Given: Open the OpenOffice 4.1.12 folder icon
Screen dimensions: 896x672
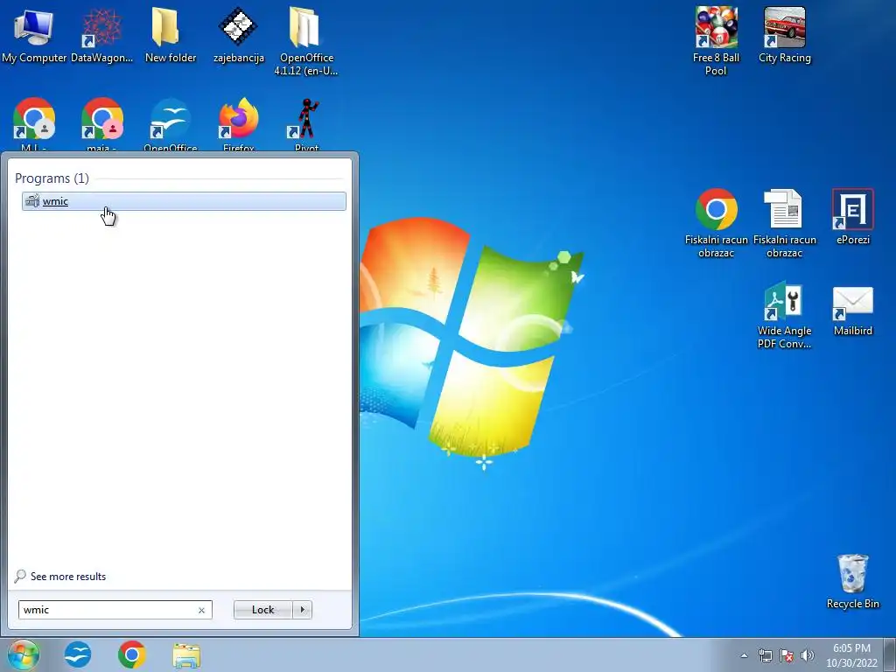Looking at the screenshot, I should tap(306, 41).
